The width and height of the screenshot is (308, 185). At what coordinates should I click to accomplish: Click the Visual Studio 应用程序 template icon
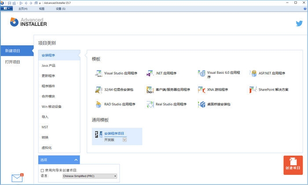coord(99,73)
